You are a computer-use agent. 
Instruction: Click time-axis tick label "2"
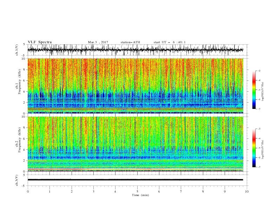tap(72, 191)
